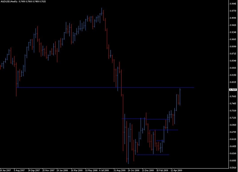Image resolution: width=238 pixels, height=172 pixels.
Task: Click the 0.8890 price axis label
Action: 233,47
